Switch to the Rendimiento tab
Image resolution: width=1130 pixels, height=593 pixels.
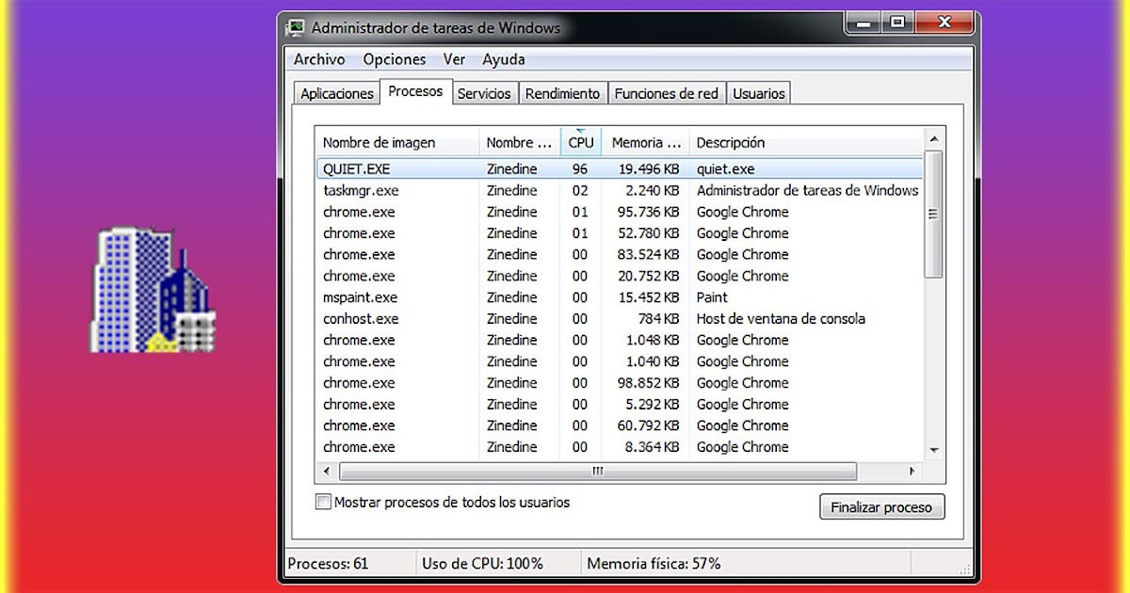pyautogui.click(x=562, y=92)
